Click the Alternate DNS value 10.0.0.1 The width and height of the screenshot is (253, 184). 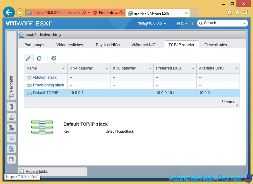pyautogui.click(x=206, y=93)
